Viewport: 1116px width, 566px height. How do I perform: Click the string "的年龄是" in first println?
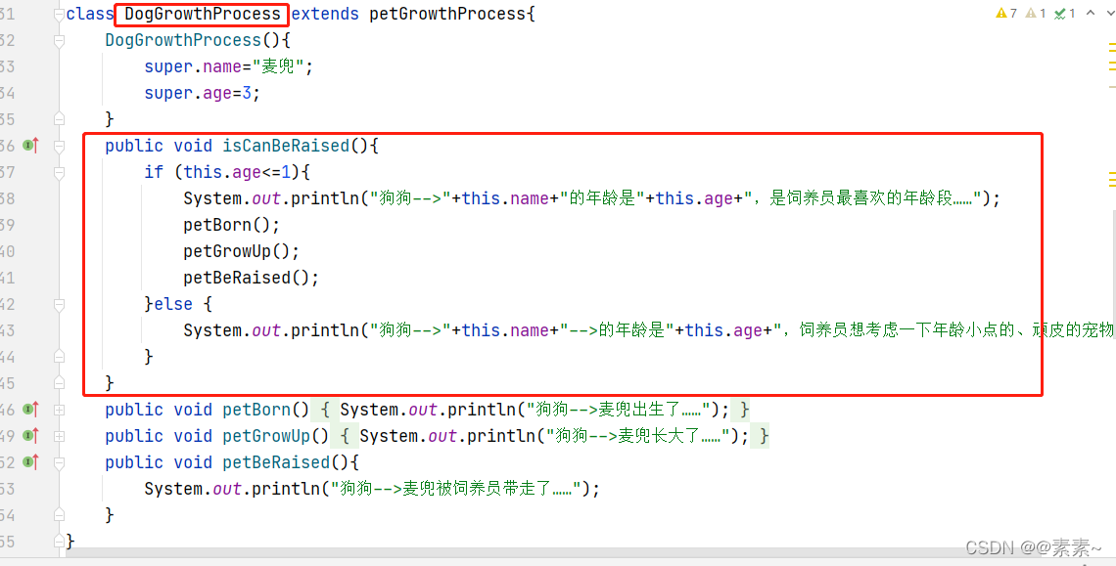[601, 198]
